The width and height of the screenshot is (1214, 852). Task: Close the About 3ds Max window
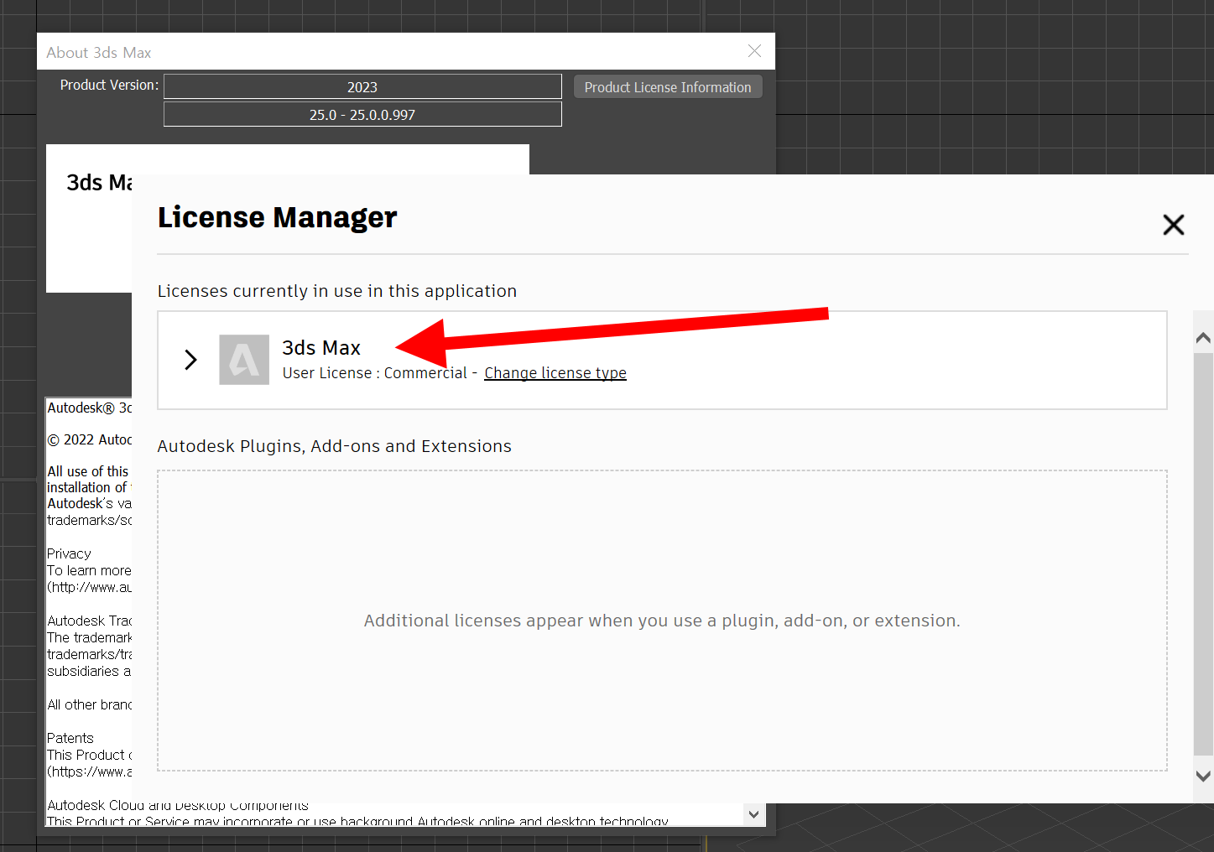tap(754, 51)
